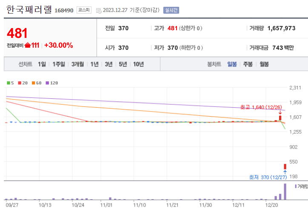Click the 2,311 price axis label
Screen dimensions: 308x212
click(x=295, y=88)
